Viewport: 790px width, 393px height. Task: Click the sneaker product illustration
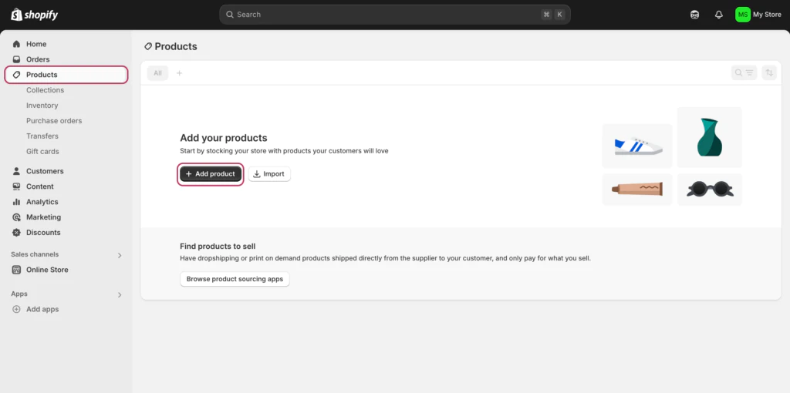pos(637,146)
